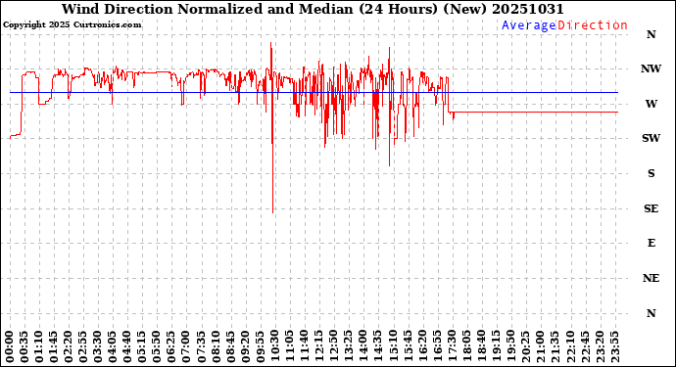Click the bottom N axis label
The width and height of the screenshot is (676, 367).
(651, 313)
